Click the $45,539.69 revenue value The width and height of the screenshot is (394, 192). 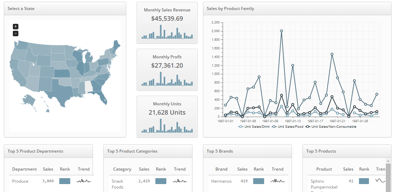pyautogui.click(x=167, y=19)
